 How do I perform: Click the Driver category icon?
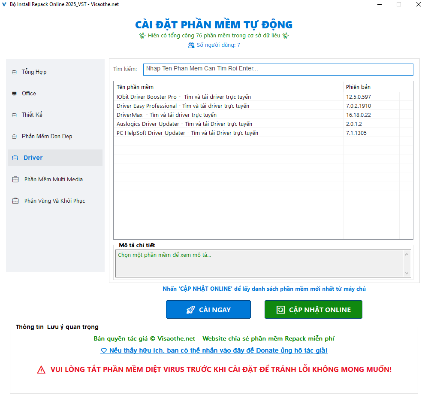coord(15,158)
